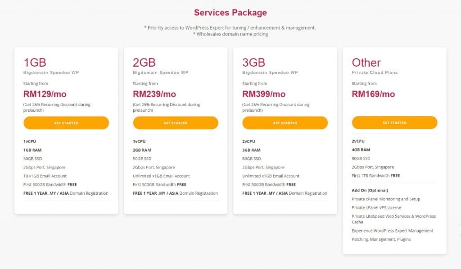Open the 3GB plan title

(254, 62)
